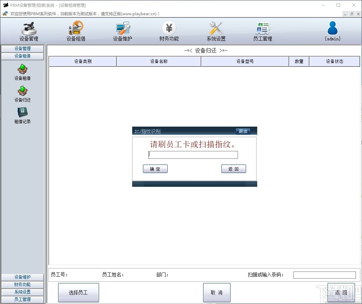Open the 设备管理 toolbar icon

[29, 30]
